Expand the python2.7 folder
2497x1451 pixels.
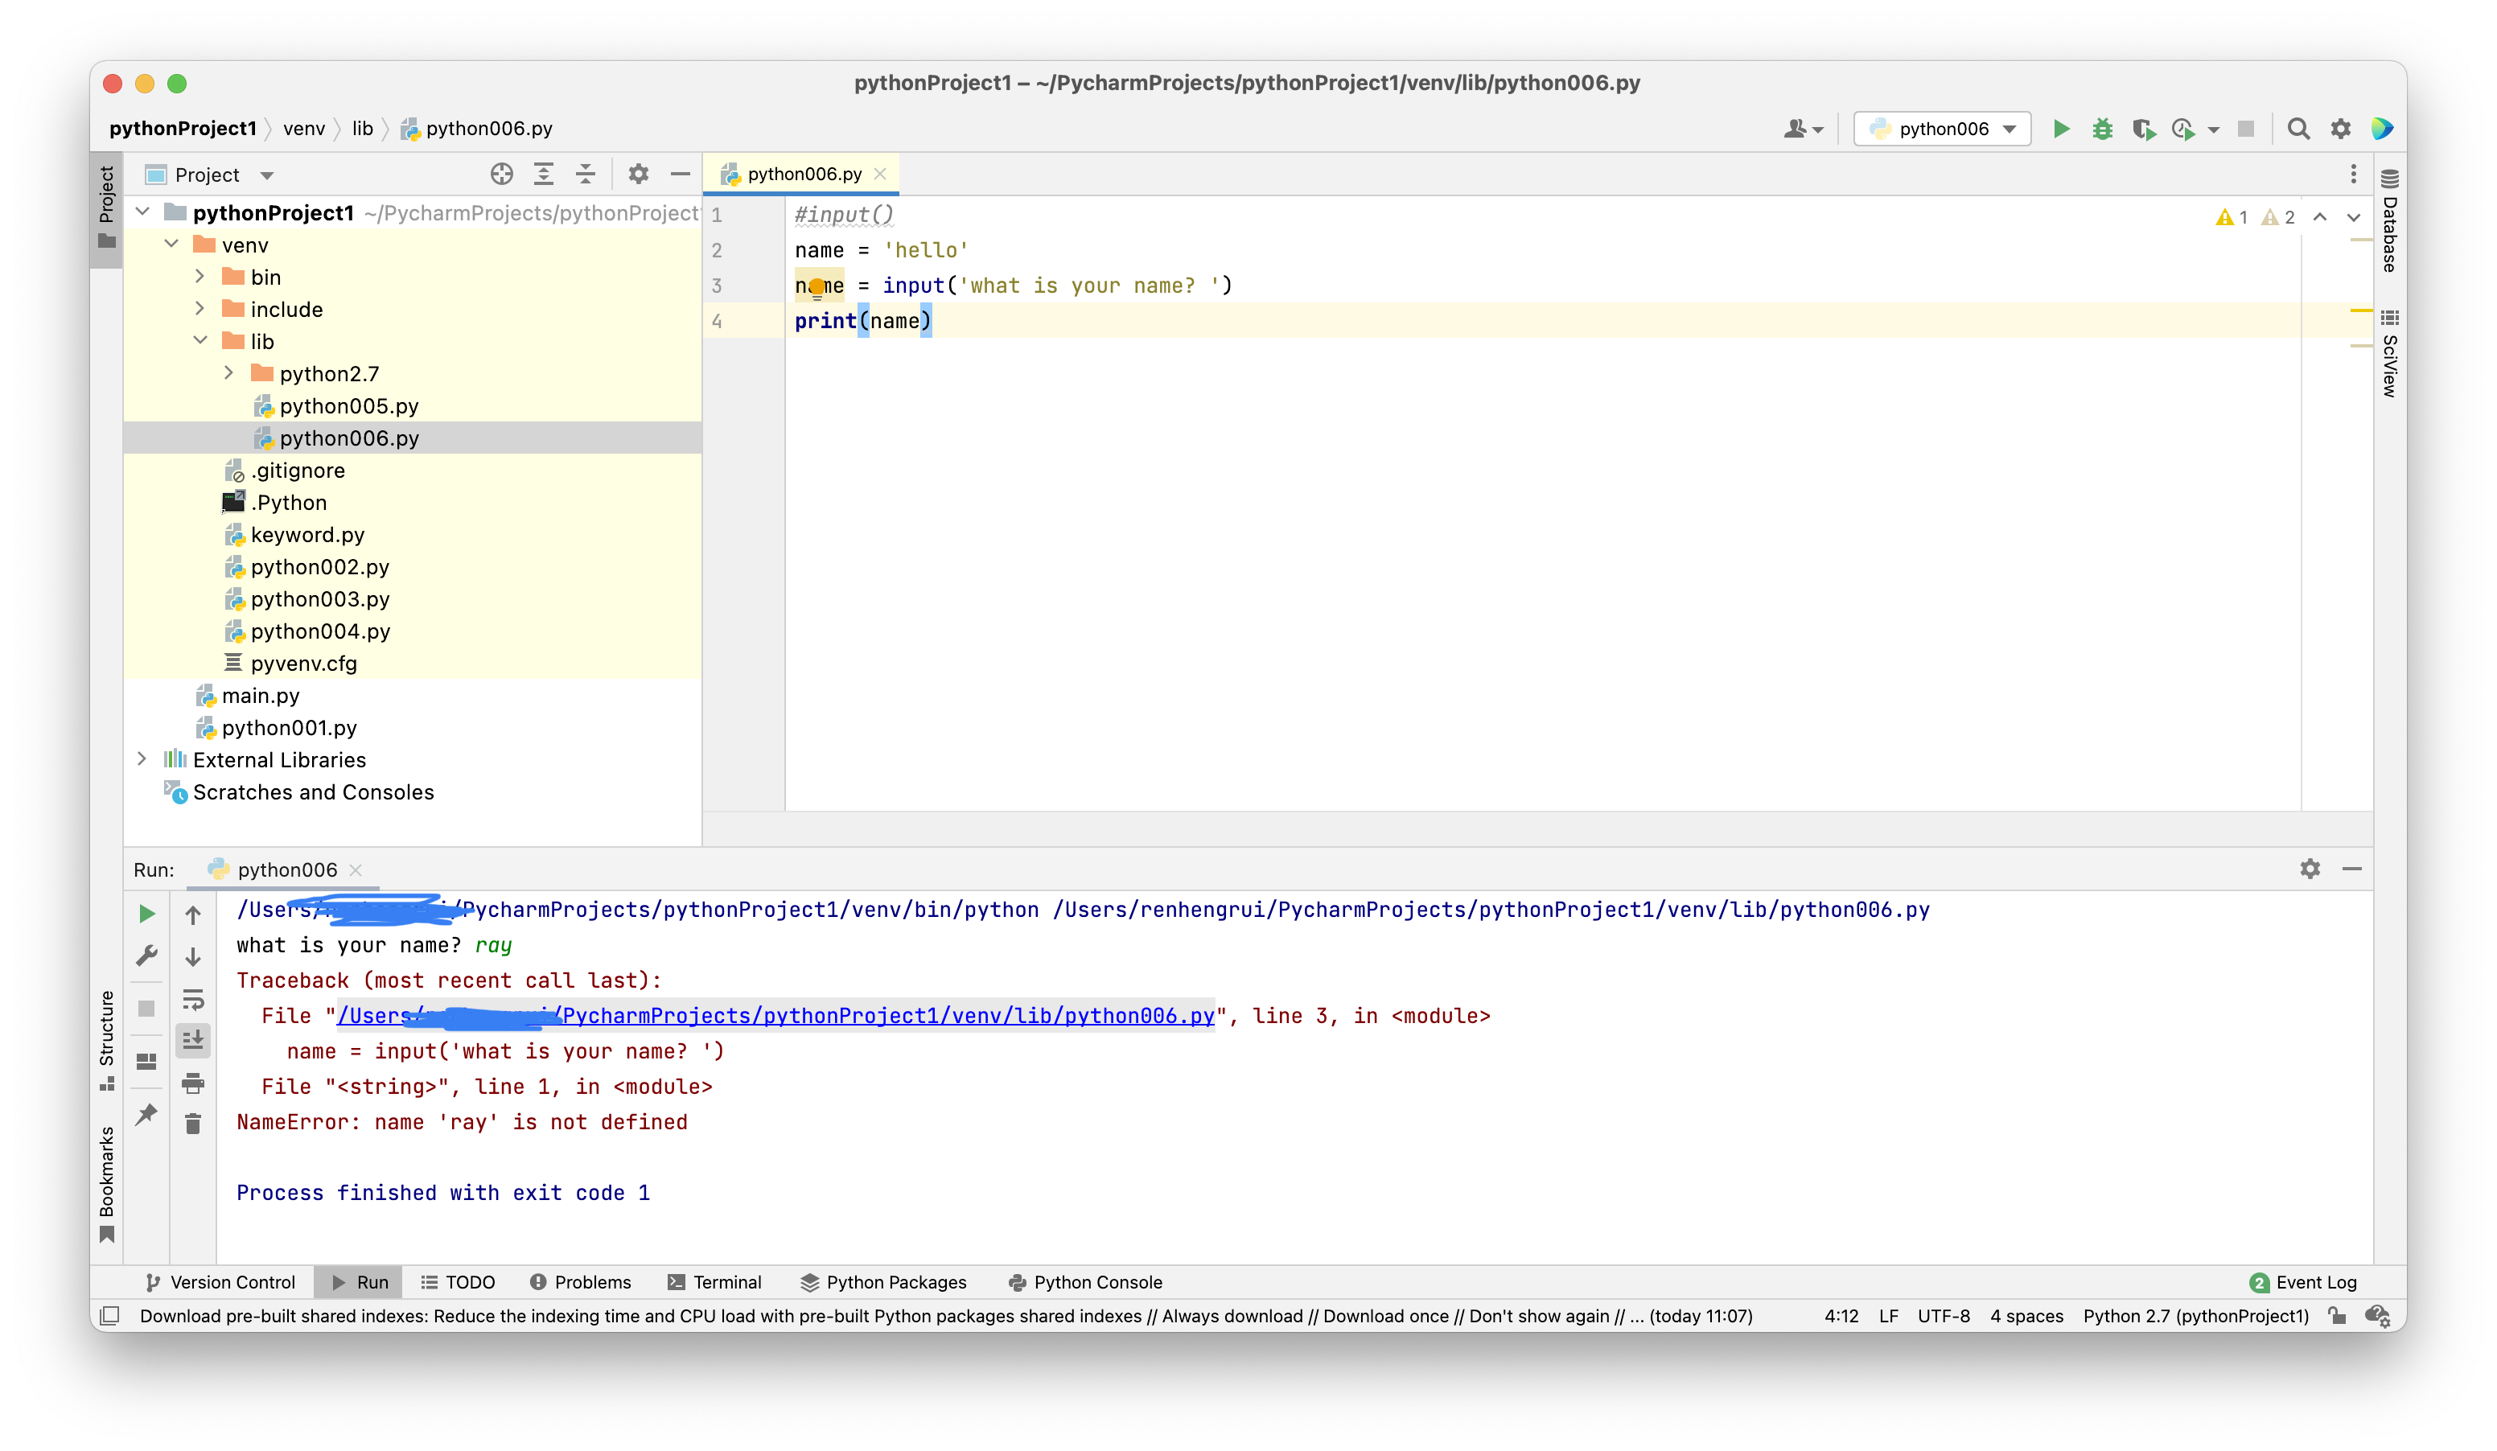coord(229,373)
